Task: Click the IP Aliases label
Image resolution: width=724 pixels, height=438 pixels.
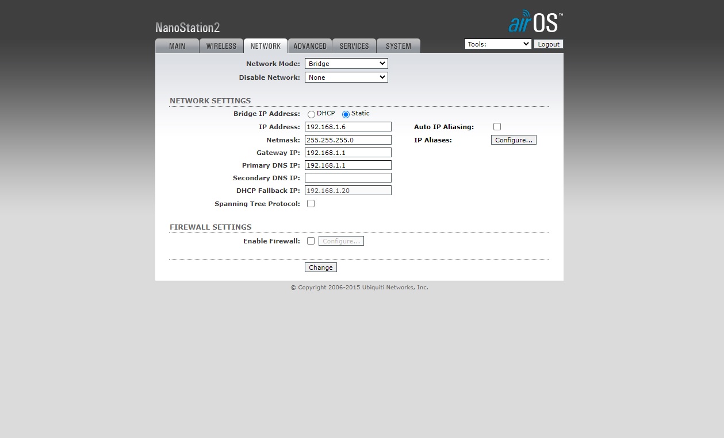Action: pyautogui.click(x=433, y=140)
